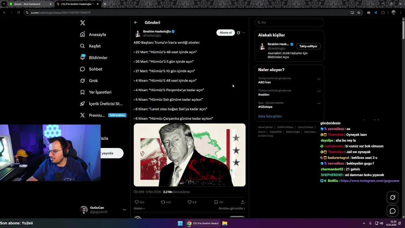This screenshot has height=228, width=405.
Task: Expand Daha fazla footer links
Action: click(x=311, y=132)
